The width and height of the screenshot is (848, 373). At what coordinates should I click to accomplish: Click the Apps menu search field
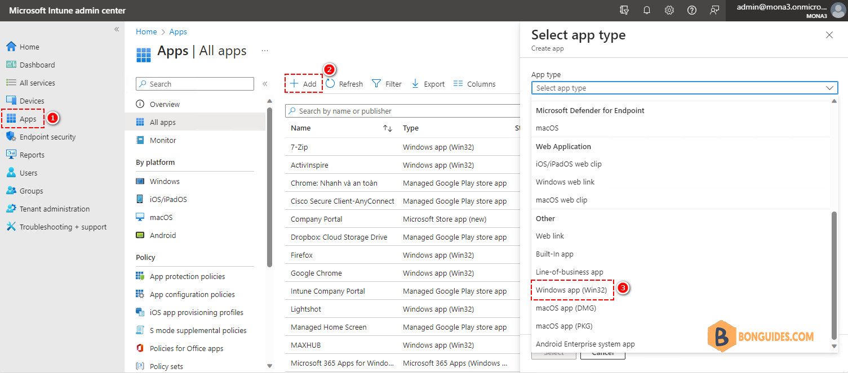click(x=195, y=84)
